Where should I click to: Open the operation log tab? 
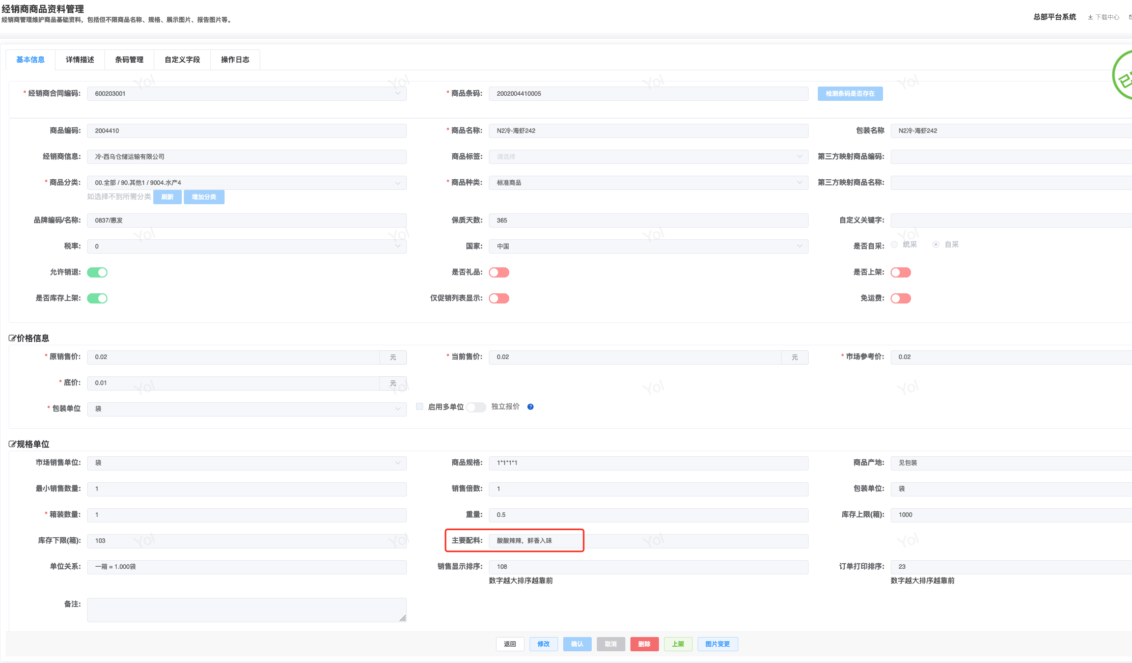[x=235, y=60]
